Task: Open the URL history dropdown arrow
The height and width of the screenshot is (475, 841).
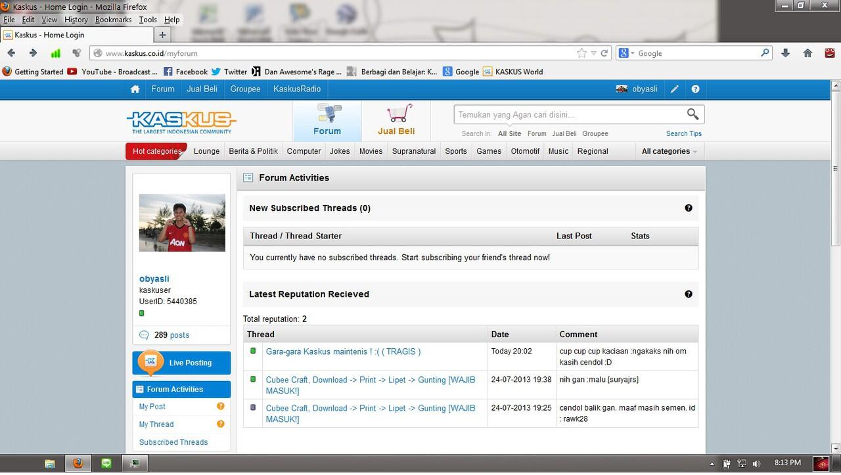Action: click(x=593, y=53)
